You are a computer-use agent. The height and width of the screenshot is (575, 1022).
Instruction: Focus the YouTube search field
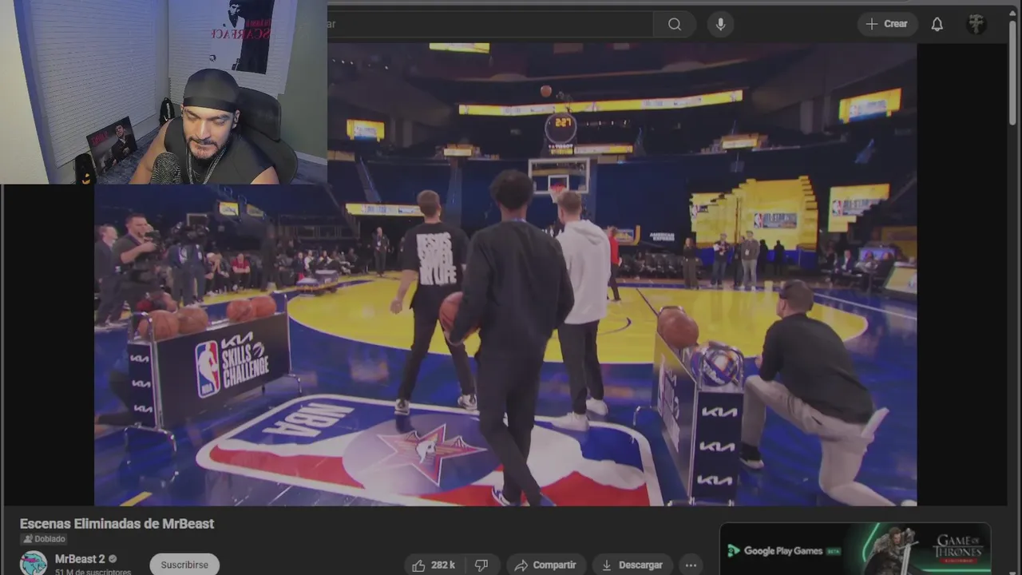coord(490,24)
